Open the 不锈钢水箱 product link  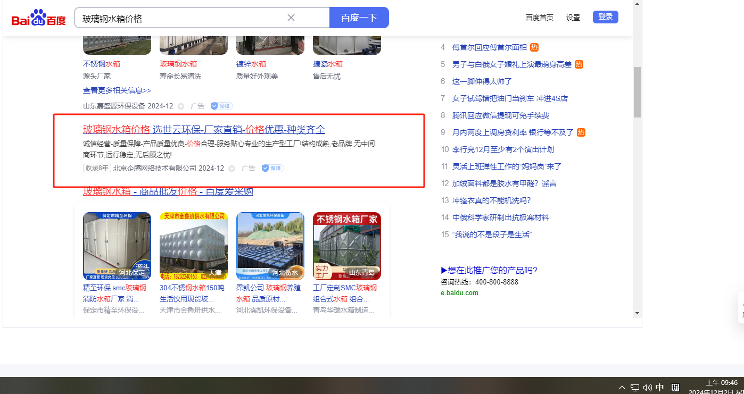click(x=102, y=64)
